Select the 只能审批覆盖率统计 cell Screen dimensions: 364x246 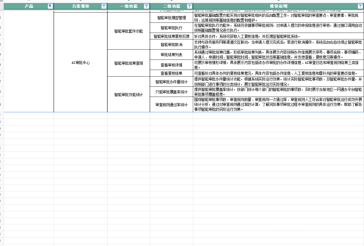pyautogui.click(x=171, y=92)
